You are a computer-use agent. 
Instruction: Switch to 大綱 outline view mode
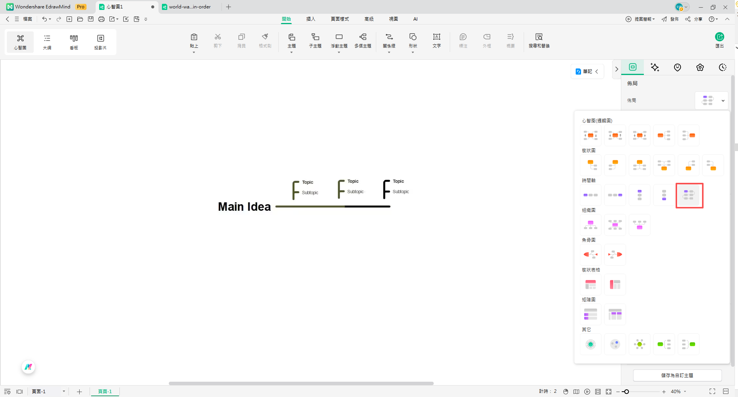47,42
